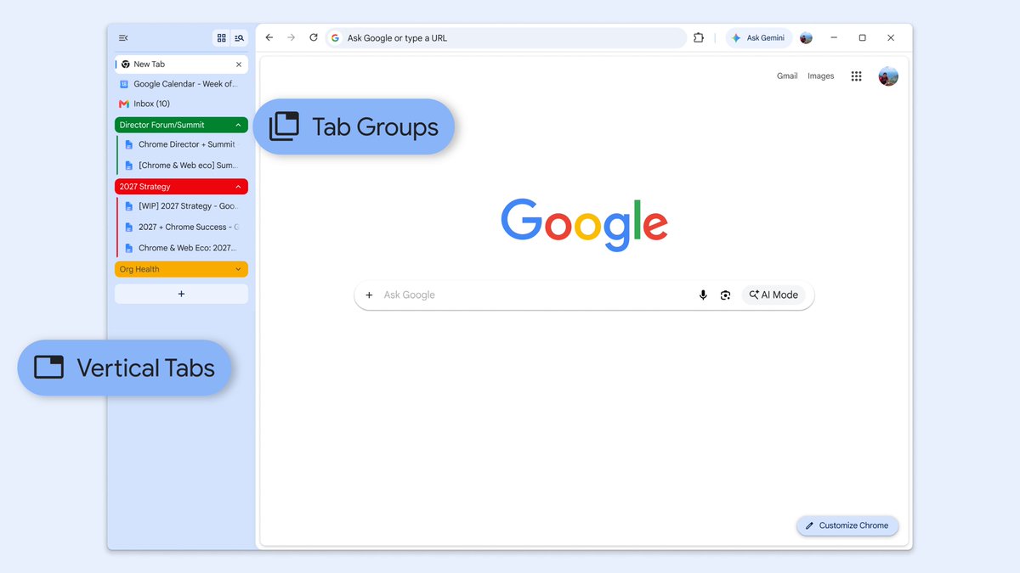This screenshot has width=1020, height=573.
Task: Go forward with the forward arrow
Action: click(292, 37)
